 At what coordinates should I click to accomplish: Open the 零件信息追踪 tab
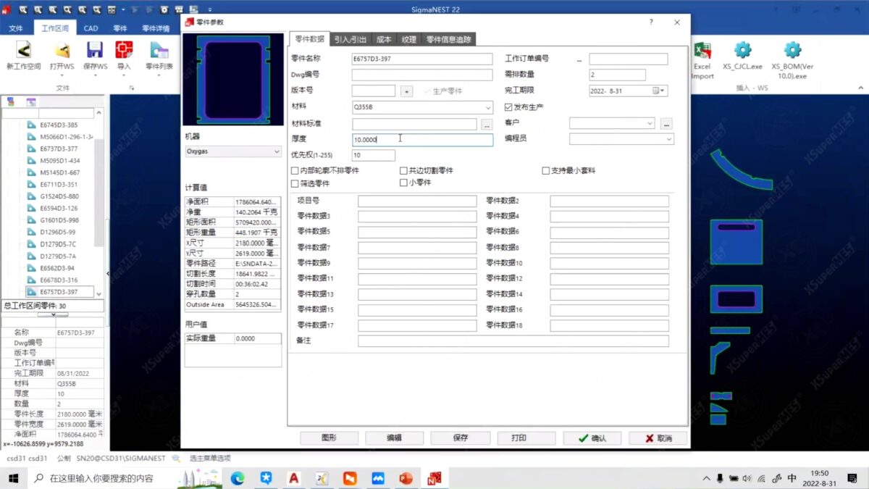click(448, 40)
